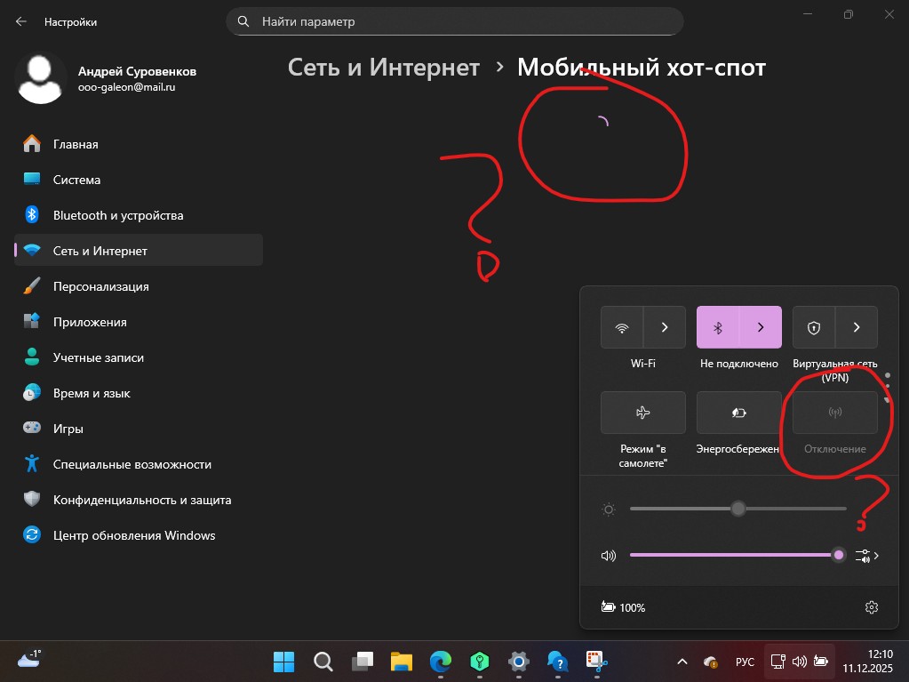Go back to Сеть и Интернет breadcrumb
Screen dimensions: 909x682
tap(384, 68)
